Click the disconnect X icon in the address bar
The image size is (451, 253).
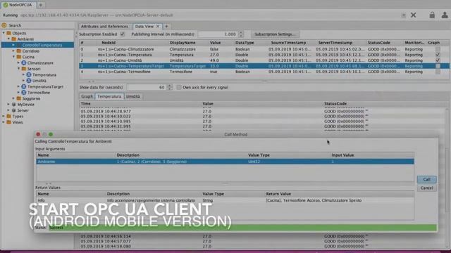[414, 15]
